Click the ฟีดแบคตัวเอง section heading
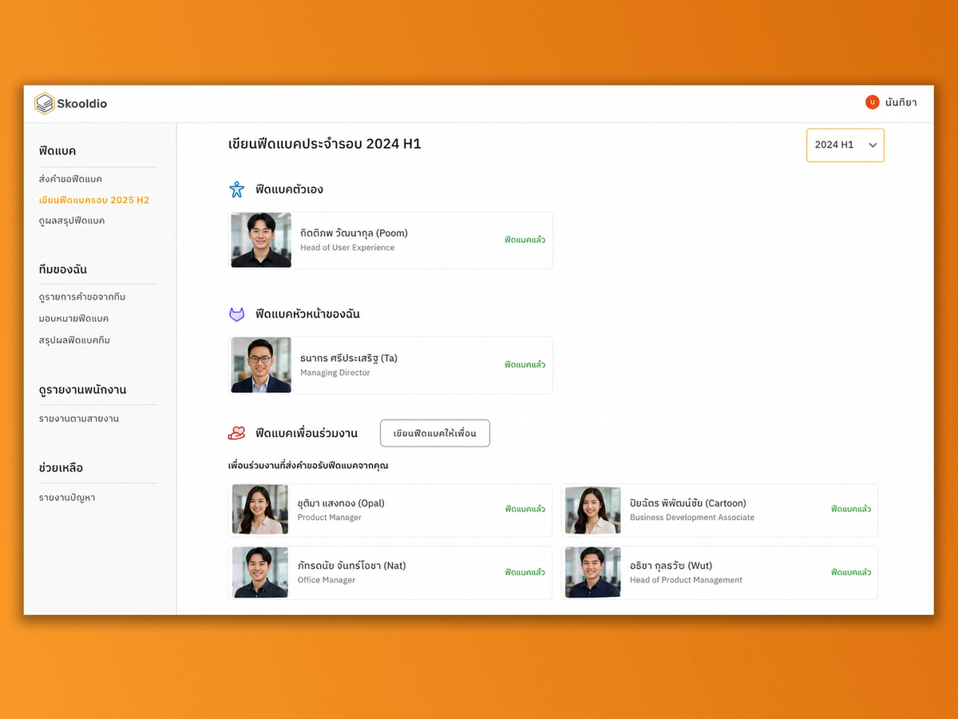Viewport: 958px width, 719px height. click(289, 189)
